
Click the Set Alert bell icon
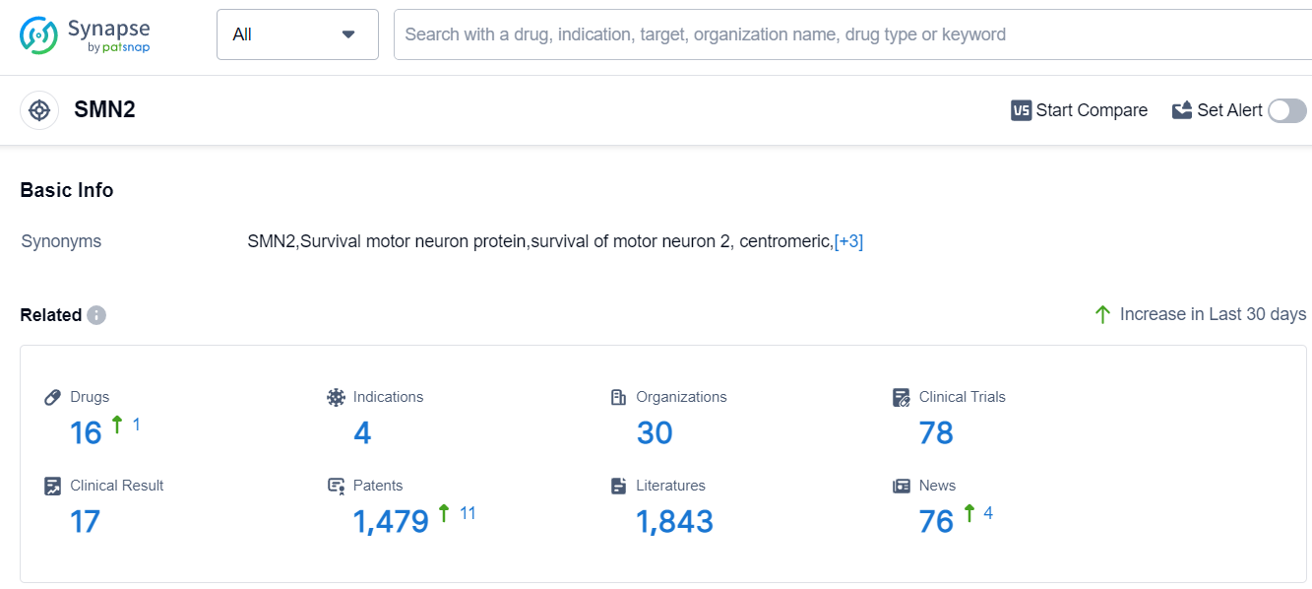tap(1182, 110)
